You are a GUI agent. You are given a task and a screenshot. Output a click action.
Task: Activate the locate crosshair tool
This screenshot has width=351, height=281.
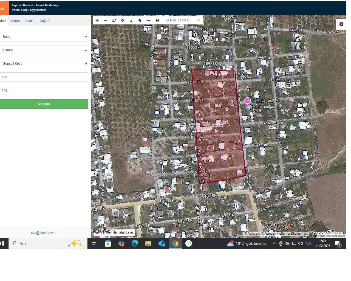click(123, 20)
